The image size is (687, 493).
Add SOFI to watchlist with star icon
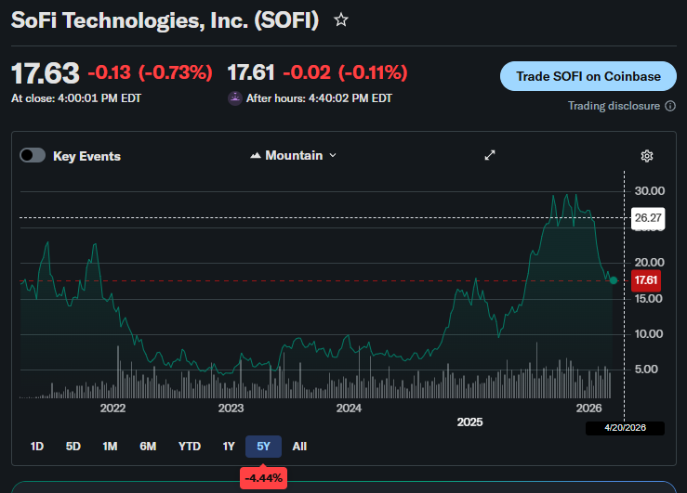(341, 19)
